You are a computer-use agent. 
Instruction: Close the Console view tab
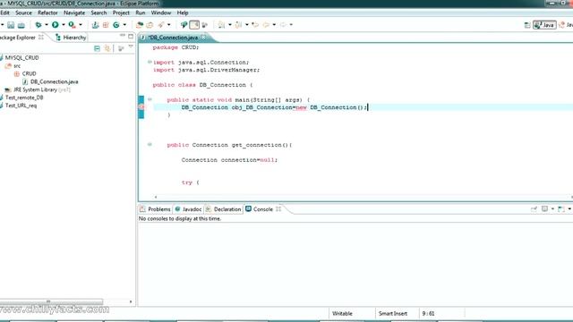click(278, 208)
